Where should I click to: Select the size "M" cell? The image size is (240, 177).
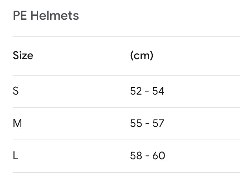tap(17, 123)
